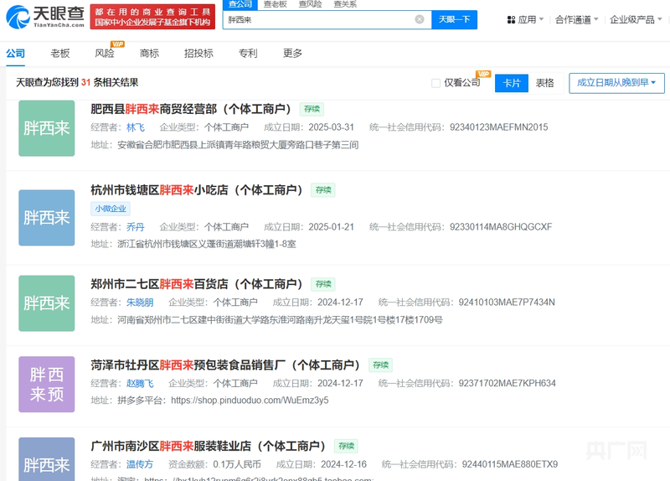Click the logo of 广州市南沙区 服装鞋业店
This screenshot has height=481, width=670.
click(x=47, y=459)
